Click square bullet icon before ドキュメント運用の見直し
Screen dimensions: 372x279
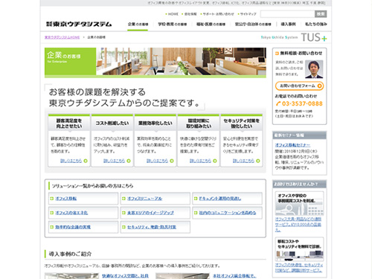196,199
